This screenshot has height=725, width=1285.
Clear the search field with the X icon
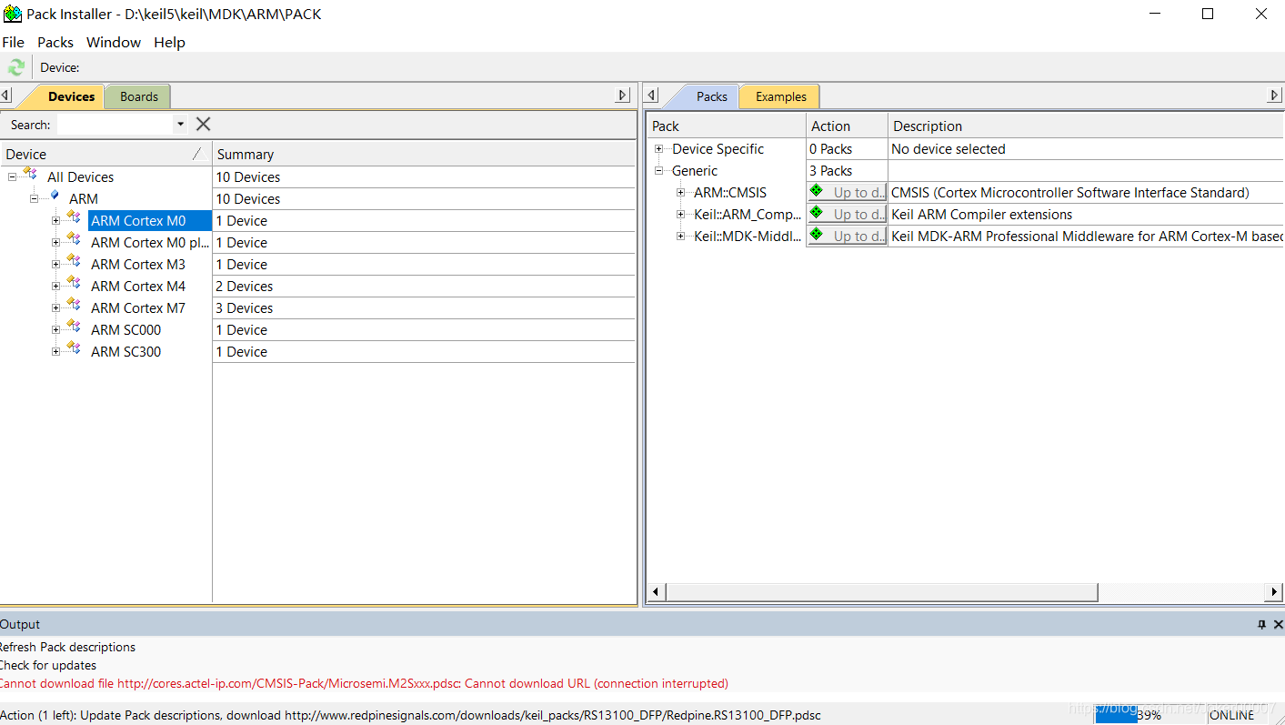click(204, 124)
